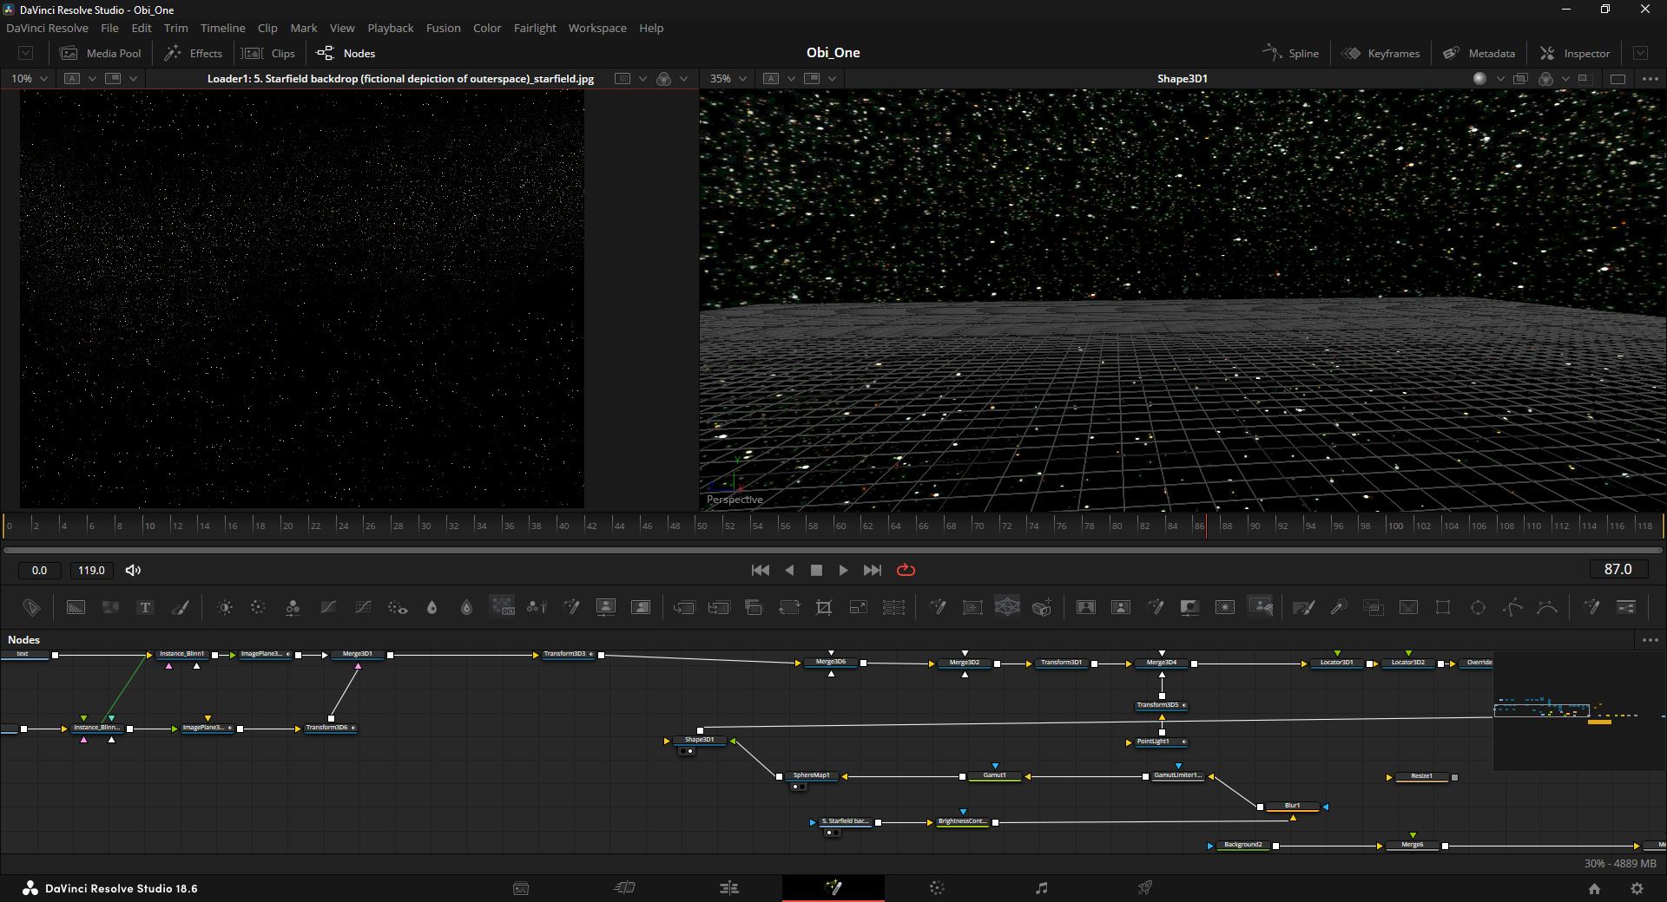The height and width of the screenshot is (902, 1667).
Task: Expand right viewer A buffer dropdown
Action: (x=791, y=78)
